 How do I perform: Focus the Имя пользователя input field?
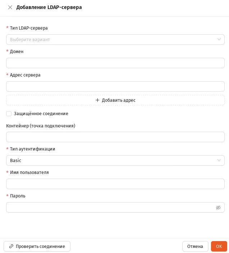115,184
